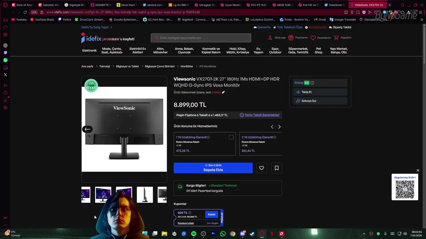Switch to the Sons of Anar browser tab
The image size is (426, 239).
click(x=22, y=5)
